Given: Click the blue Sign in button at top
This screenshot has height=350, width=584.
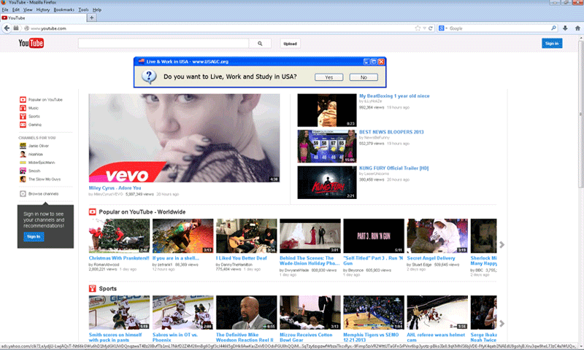Looking at the screenshot, I should [552, 44].
